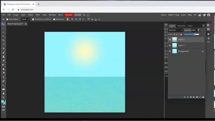
Task: Click the foreground color swatch
Action: click(x=2, y=102)
